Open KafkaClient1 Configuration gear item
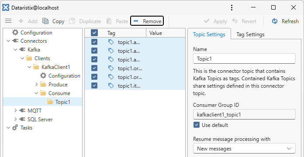The height and width of the screenshot is (157, 304). (x=60, y=76)
